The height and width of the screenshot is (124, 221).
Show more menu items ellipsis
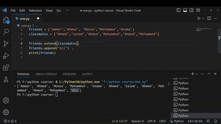pyautogui.click(x=67, y=10)
